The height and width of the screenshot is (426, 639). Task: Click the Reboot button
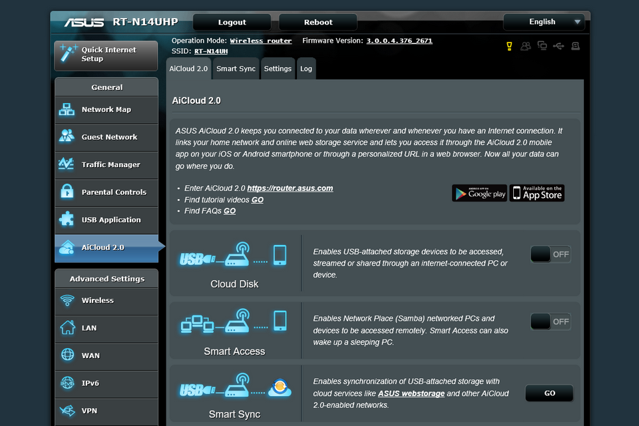(x=318, y=22)
